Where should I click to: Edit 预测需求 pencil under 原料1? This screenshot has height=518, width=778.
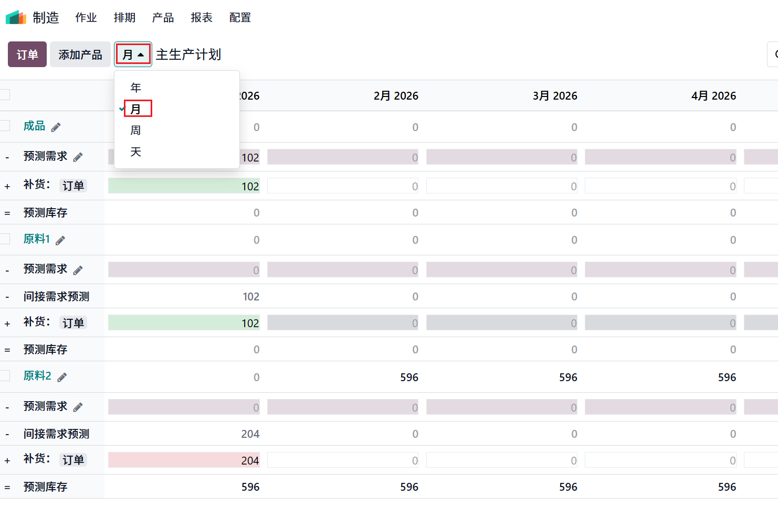[x=78, y=270]
